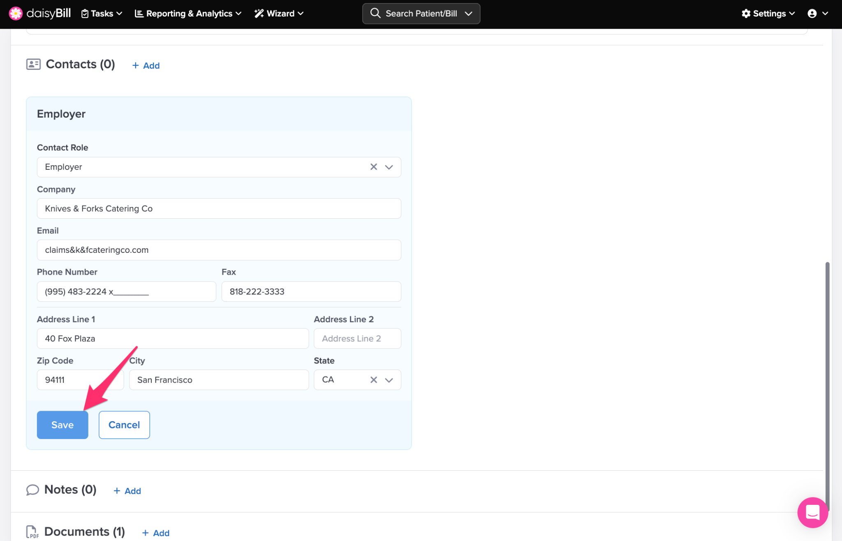Open the Wizard menu

(x=279, y=14)
